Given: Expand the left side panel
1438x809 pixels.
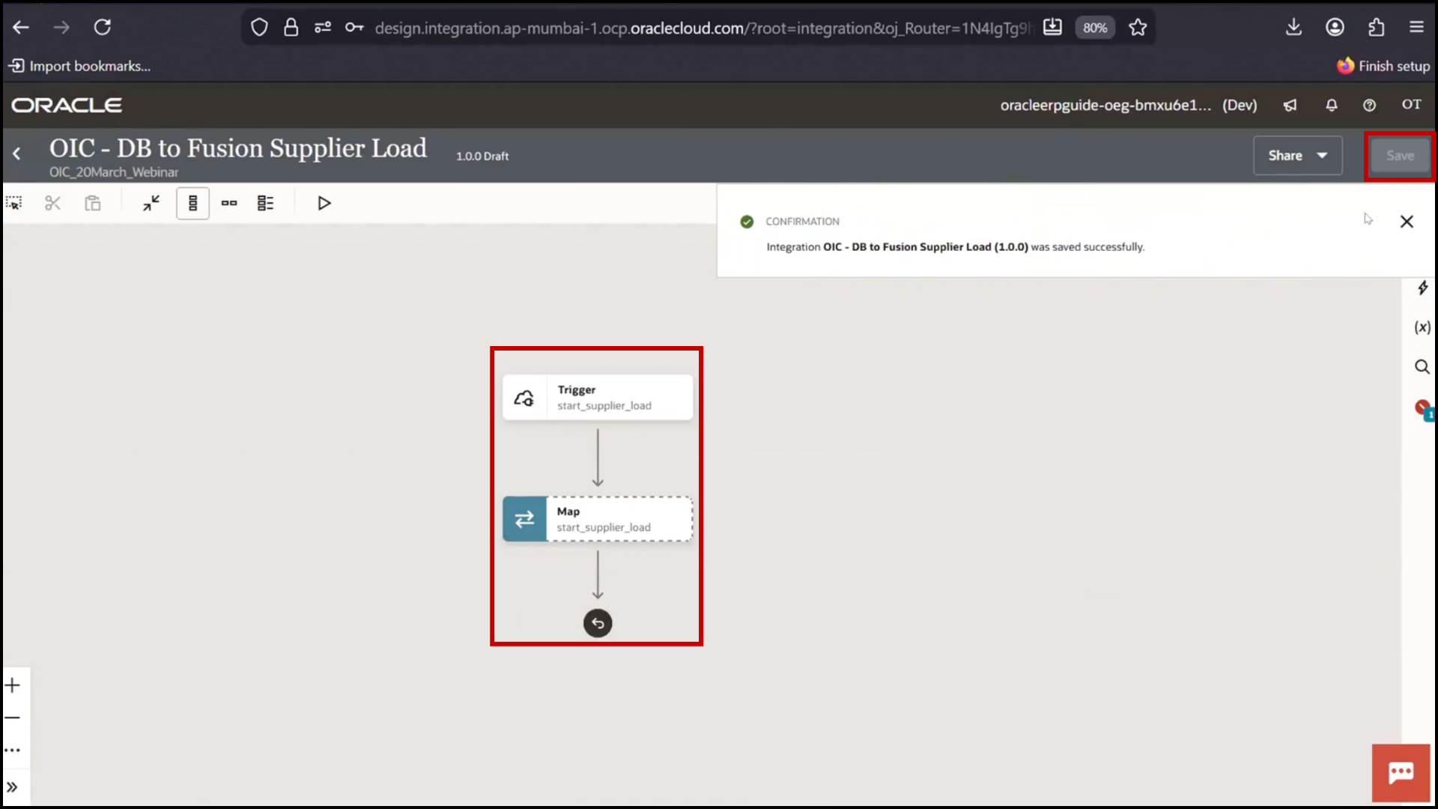Looking at the screenshot, I should 13,787.
